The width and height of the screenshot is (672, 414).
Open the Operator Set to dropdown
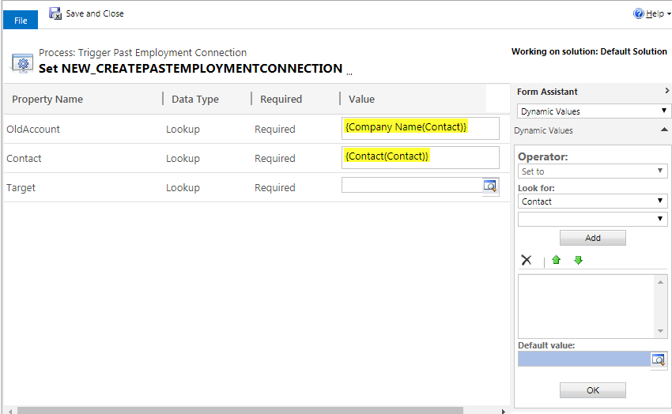tap(592, 171)
